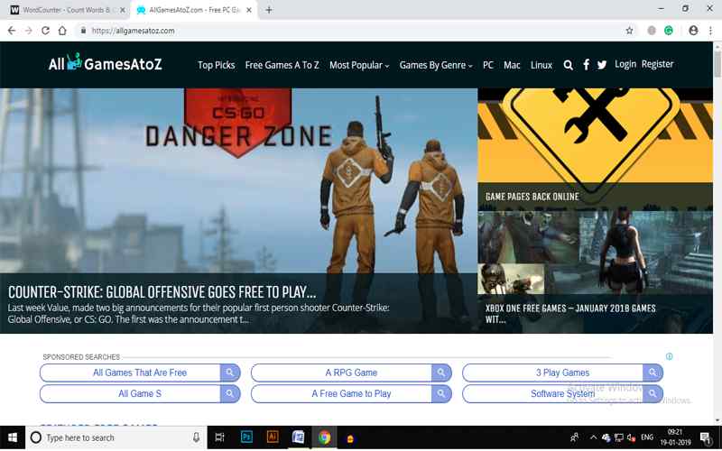The image size is (722, 451).
Task: Open Illustrator from the taskbar
Action: pos(273,437)
